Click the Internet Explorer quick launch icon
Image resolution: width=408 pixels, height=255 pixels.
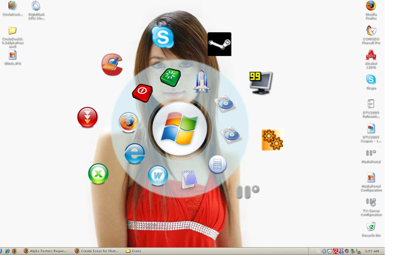[7, 251]
